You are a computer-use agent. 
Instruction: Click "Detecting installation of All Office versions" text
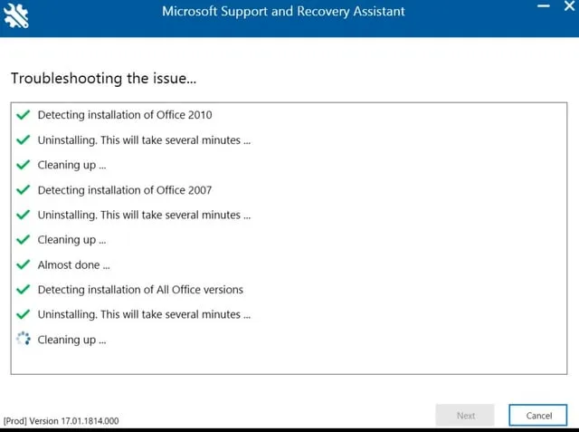[140, 290]
